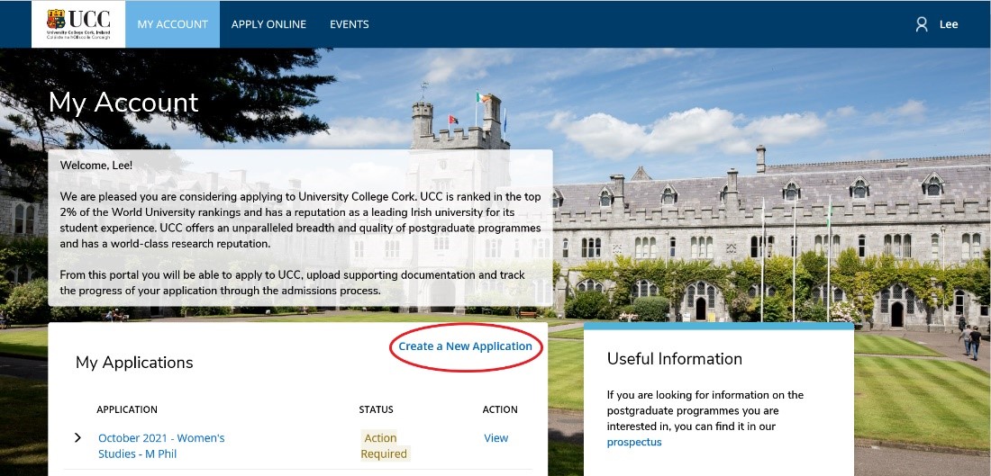Open the Lee account menu

(x=949, y=24)
